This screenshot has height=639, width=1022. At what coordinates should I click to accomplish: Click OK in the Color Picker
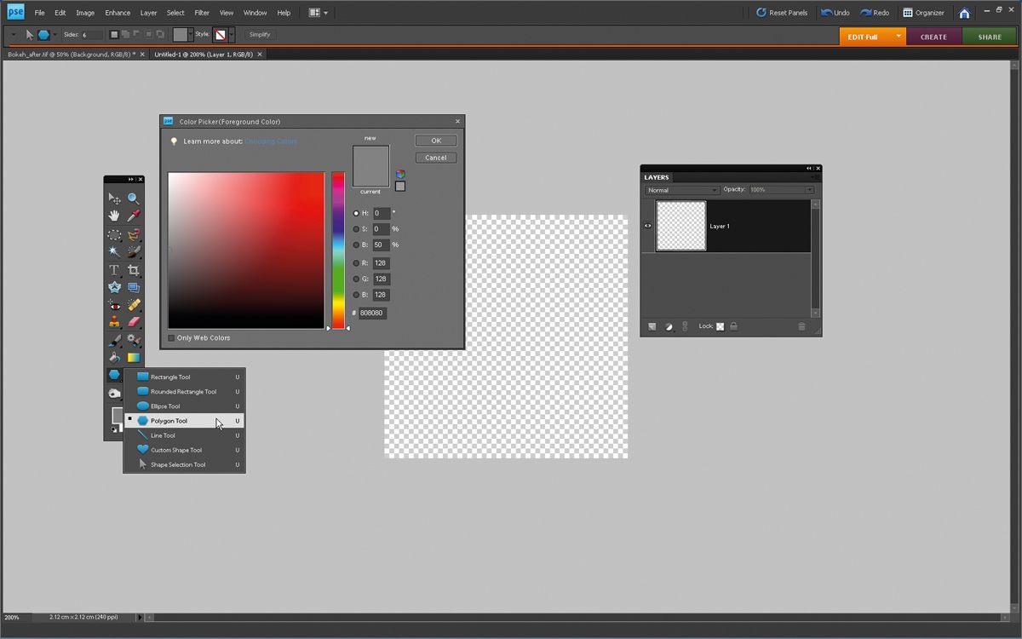pos(436,141)
